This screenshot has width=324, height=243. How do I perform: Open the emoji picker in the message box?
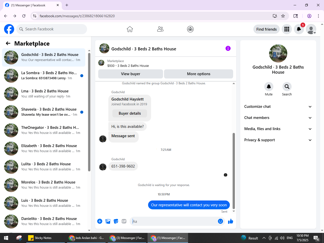[220, 221]
